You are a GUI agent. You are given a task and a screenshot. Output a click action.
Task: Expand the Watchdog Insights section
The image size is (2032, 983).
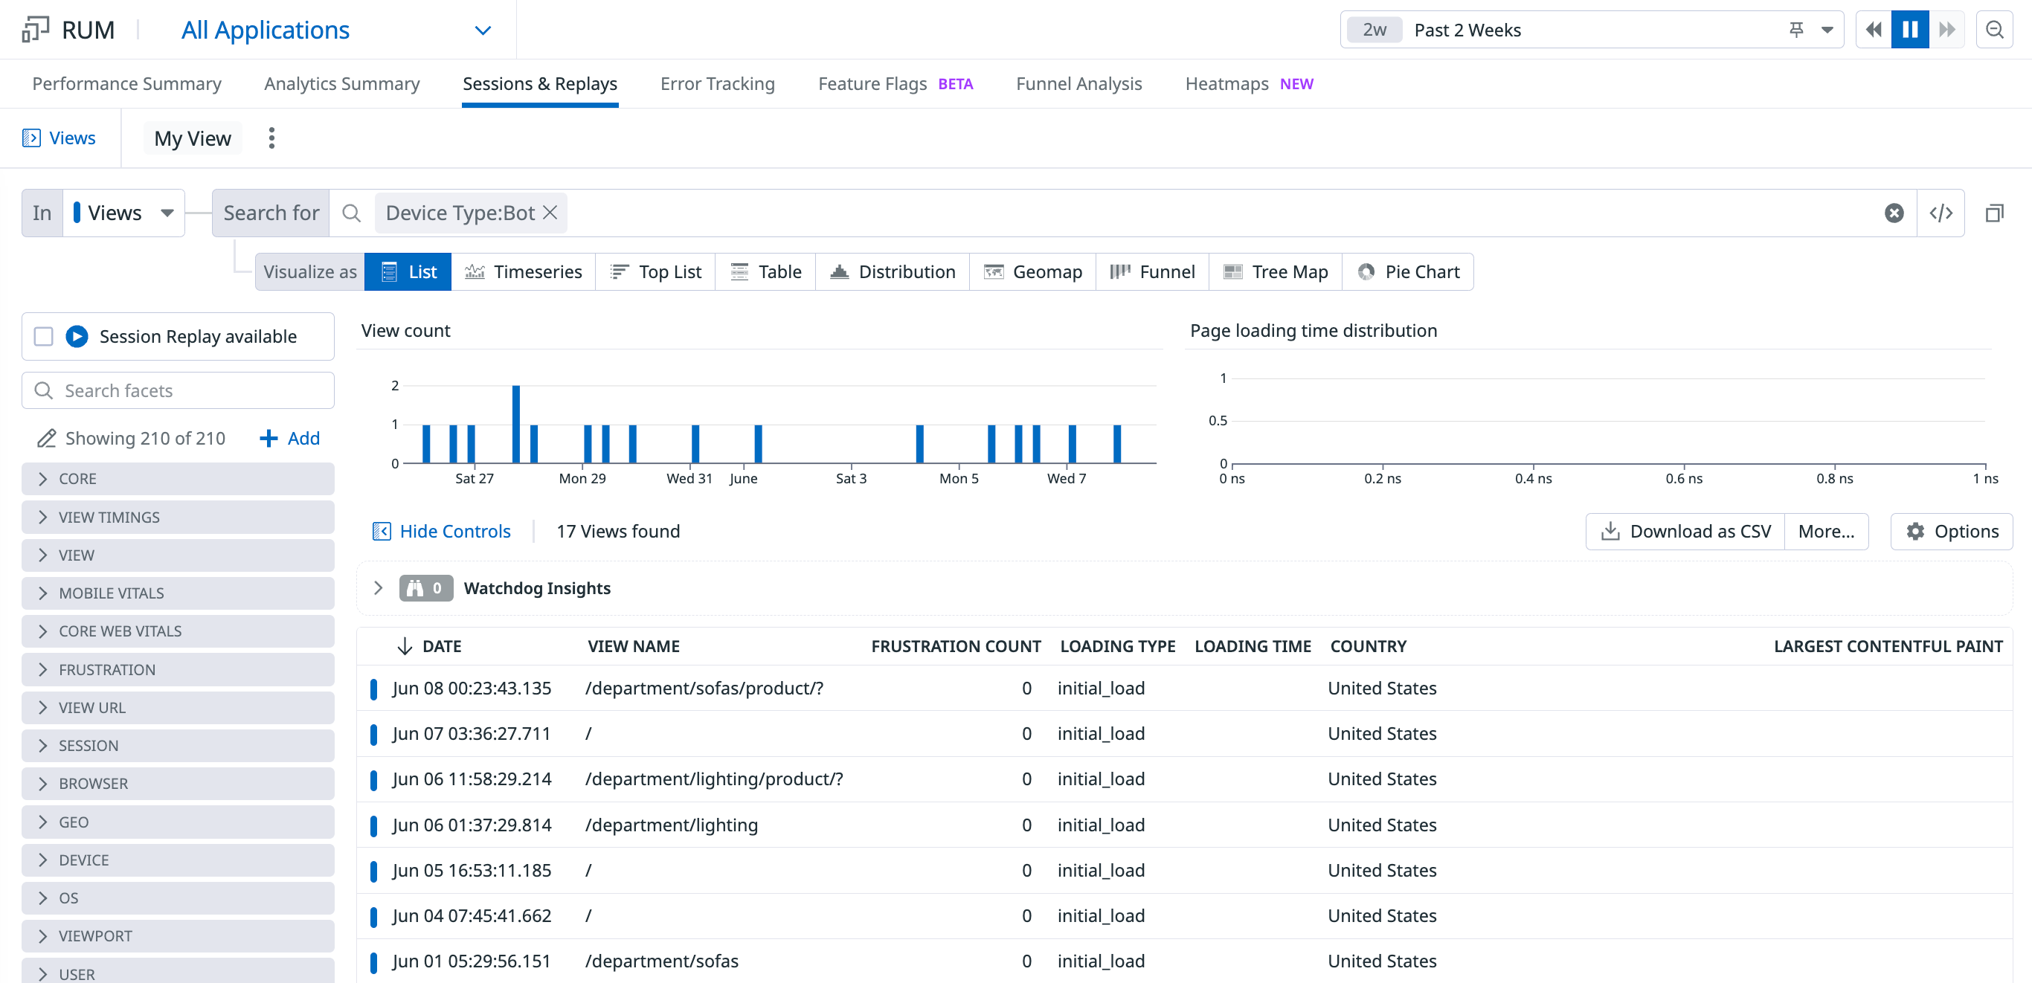point(378,587)
